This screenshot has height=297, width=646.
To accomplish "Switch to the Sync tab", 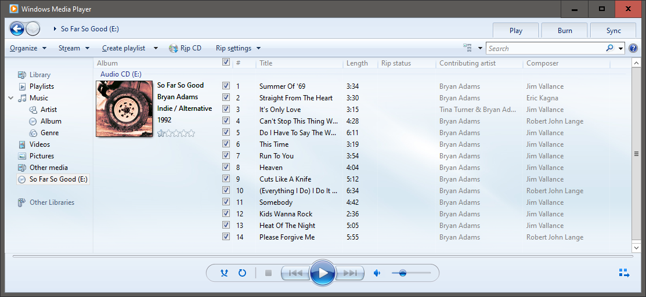I will coord(613,31).
